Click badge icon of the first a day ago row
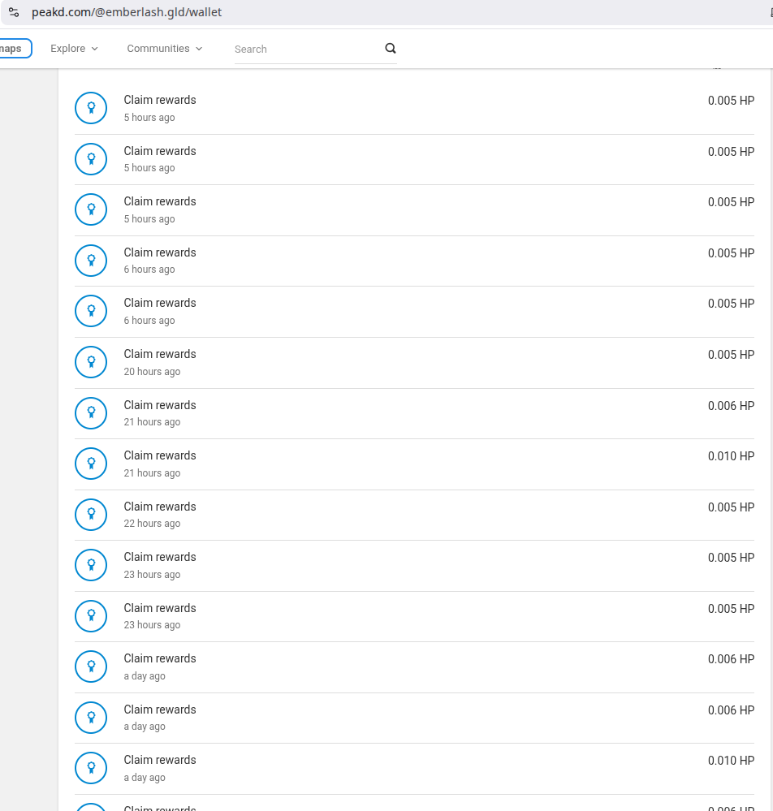Viewport: 773px width, 811px height. coord(91,666)
